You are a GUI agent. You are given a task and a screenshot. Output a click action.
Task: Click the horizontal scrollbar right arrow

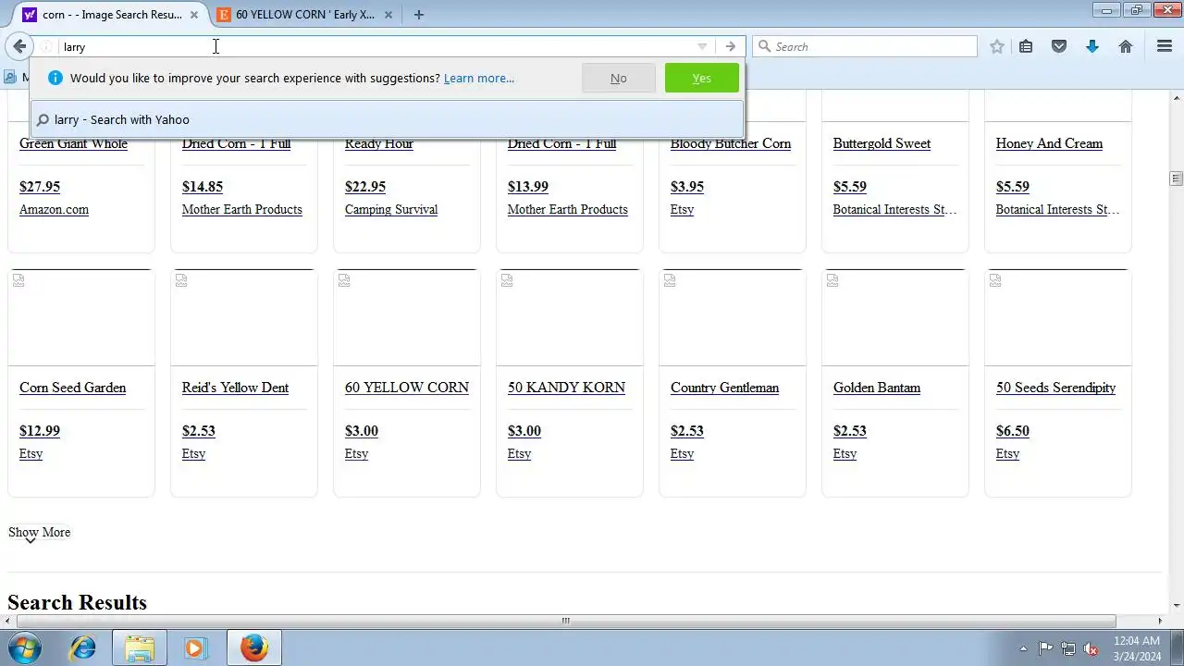tap(1161, 621)
